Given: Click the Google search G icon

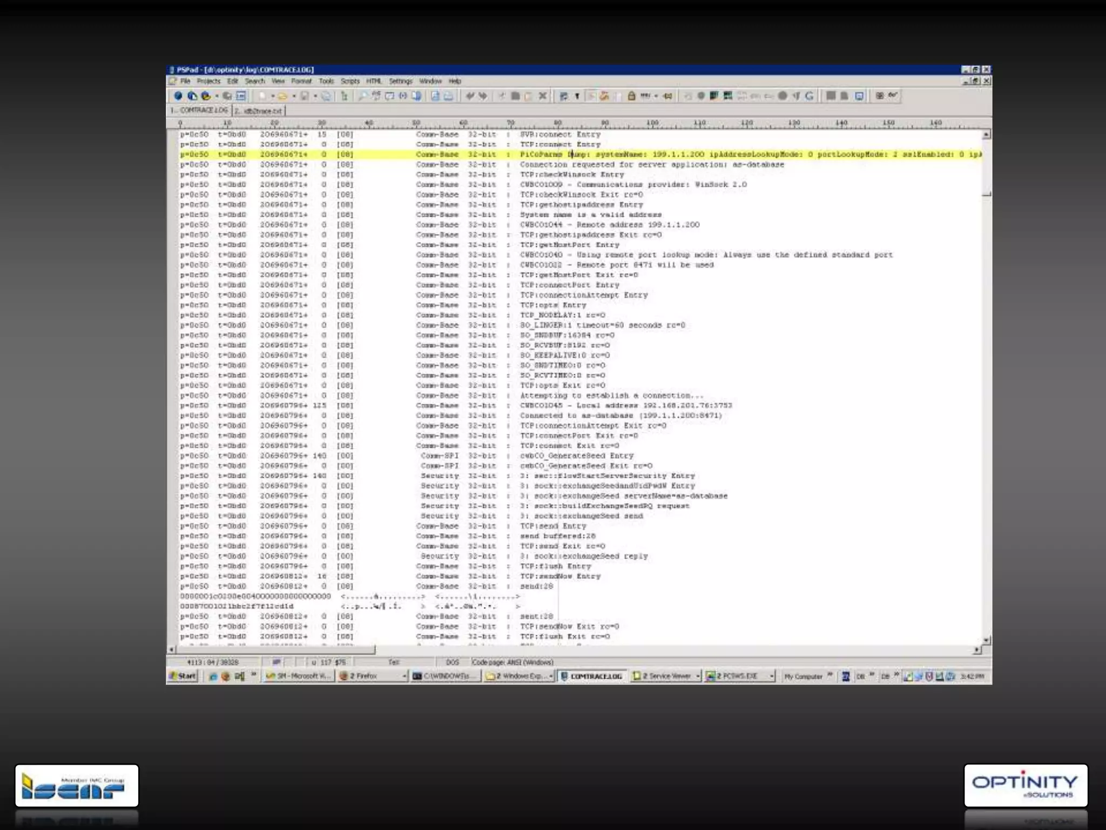Looking at the screenshot, I should tap(809, 96).
